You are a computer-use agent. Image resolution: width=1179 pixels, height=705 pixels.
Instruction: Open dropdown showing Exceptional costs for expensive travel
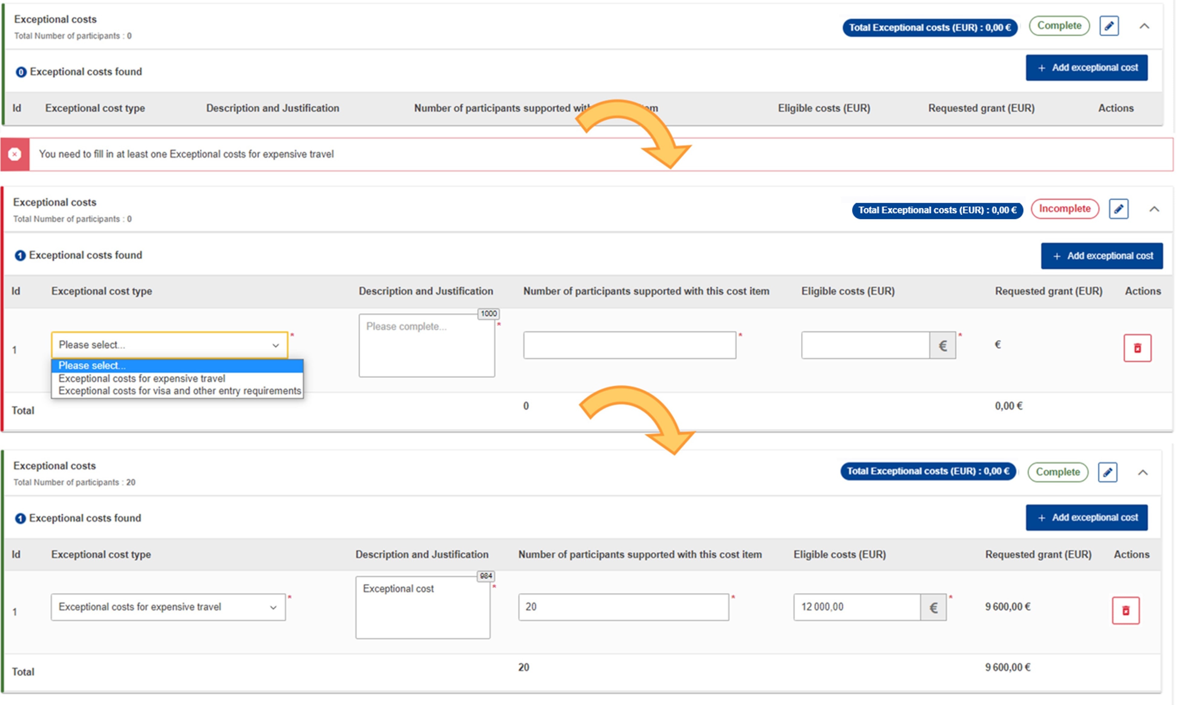point(168,607)
